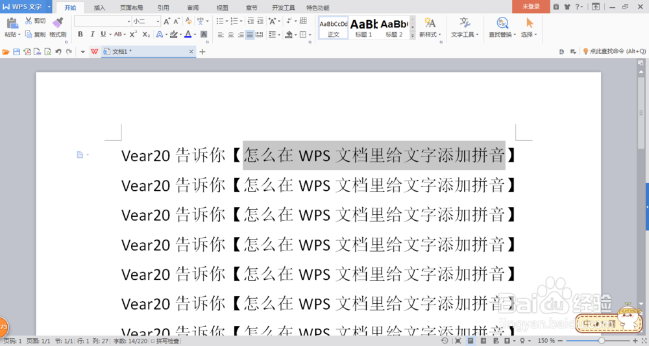Align text right
649x346 pixels.
click(240, 35)
